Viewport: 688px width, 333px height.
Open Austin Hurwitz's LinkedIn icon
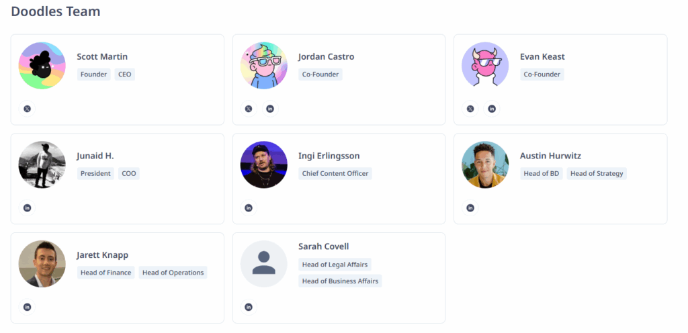click(470, 208)
